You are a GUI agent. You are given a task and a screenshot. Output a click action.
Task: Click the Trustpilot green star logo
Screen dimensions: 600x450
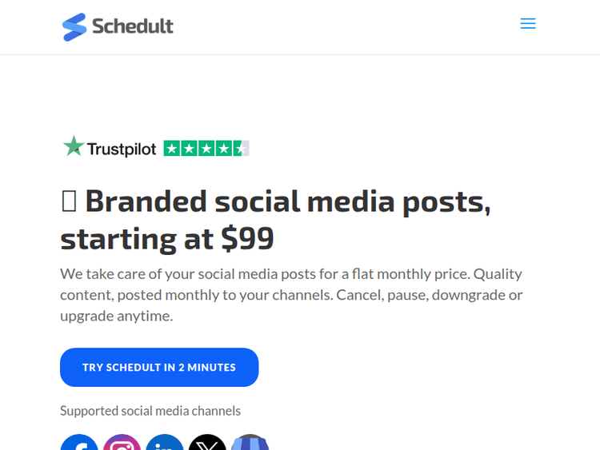[x=74, y=147]
